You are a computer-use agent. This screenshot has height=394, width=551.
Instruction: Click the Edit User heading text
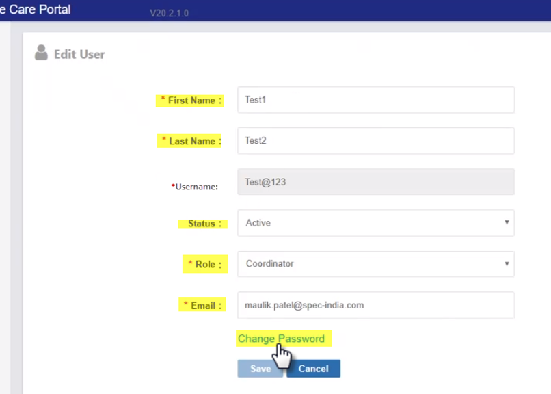click(x=79, y=54)
